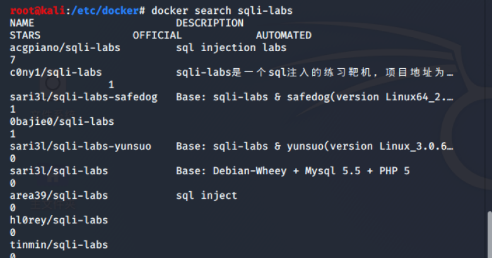
Task: Click the 0bajie0/sqli-labs repository name
Action: click(x=62, y=122)
